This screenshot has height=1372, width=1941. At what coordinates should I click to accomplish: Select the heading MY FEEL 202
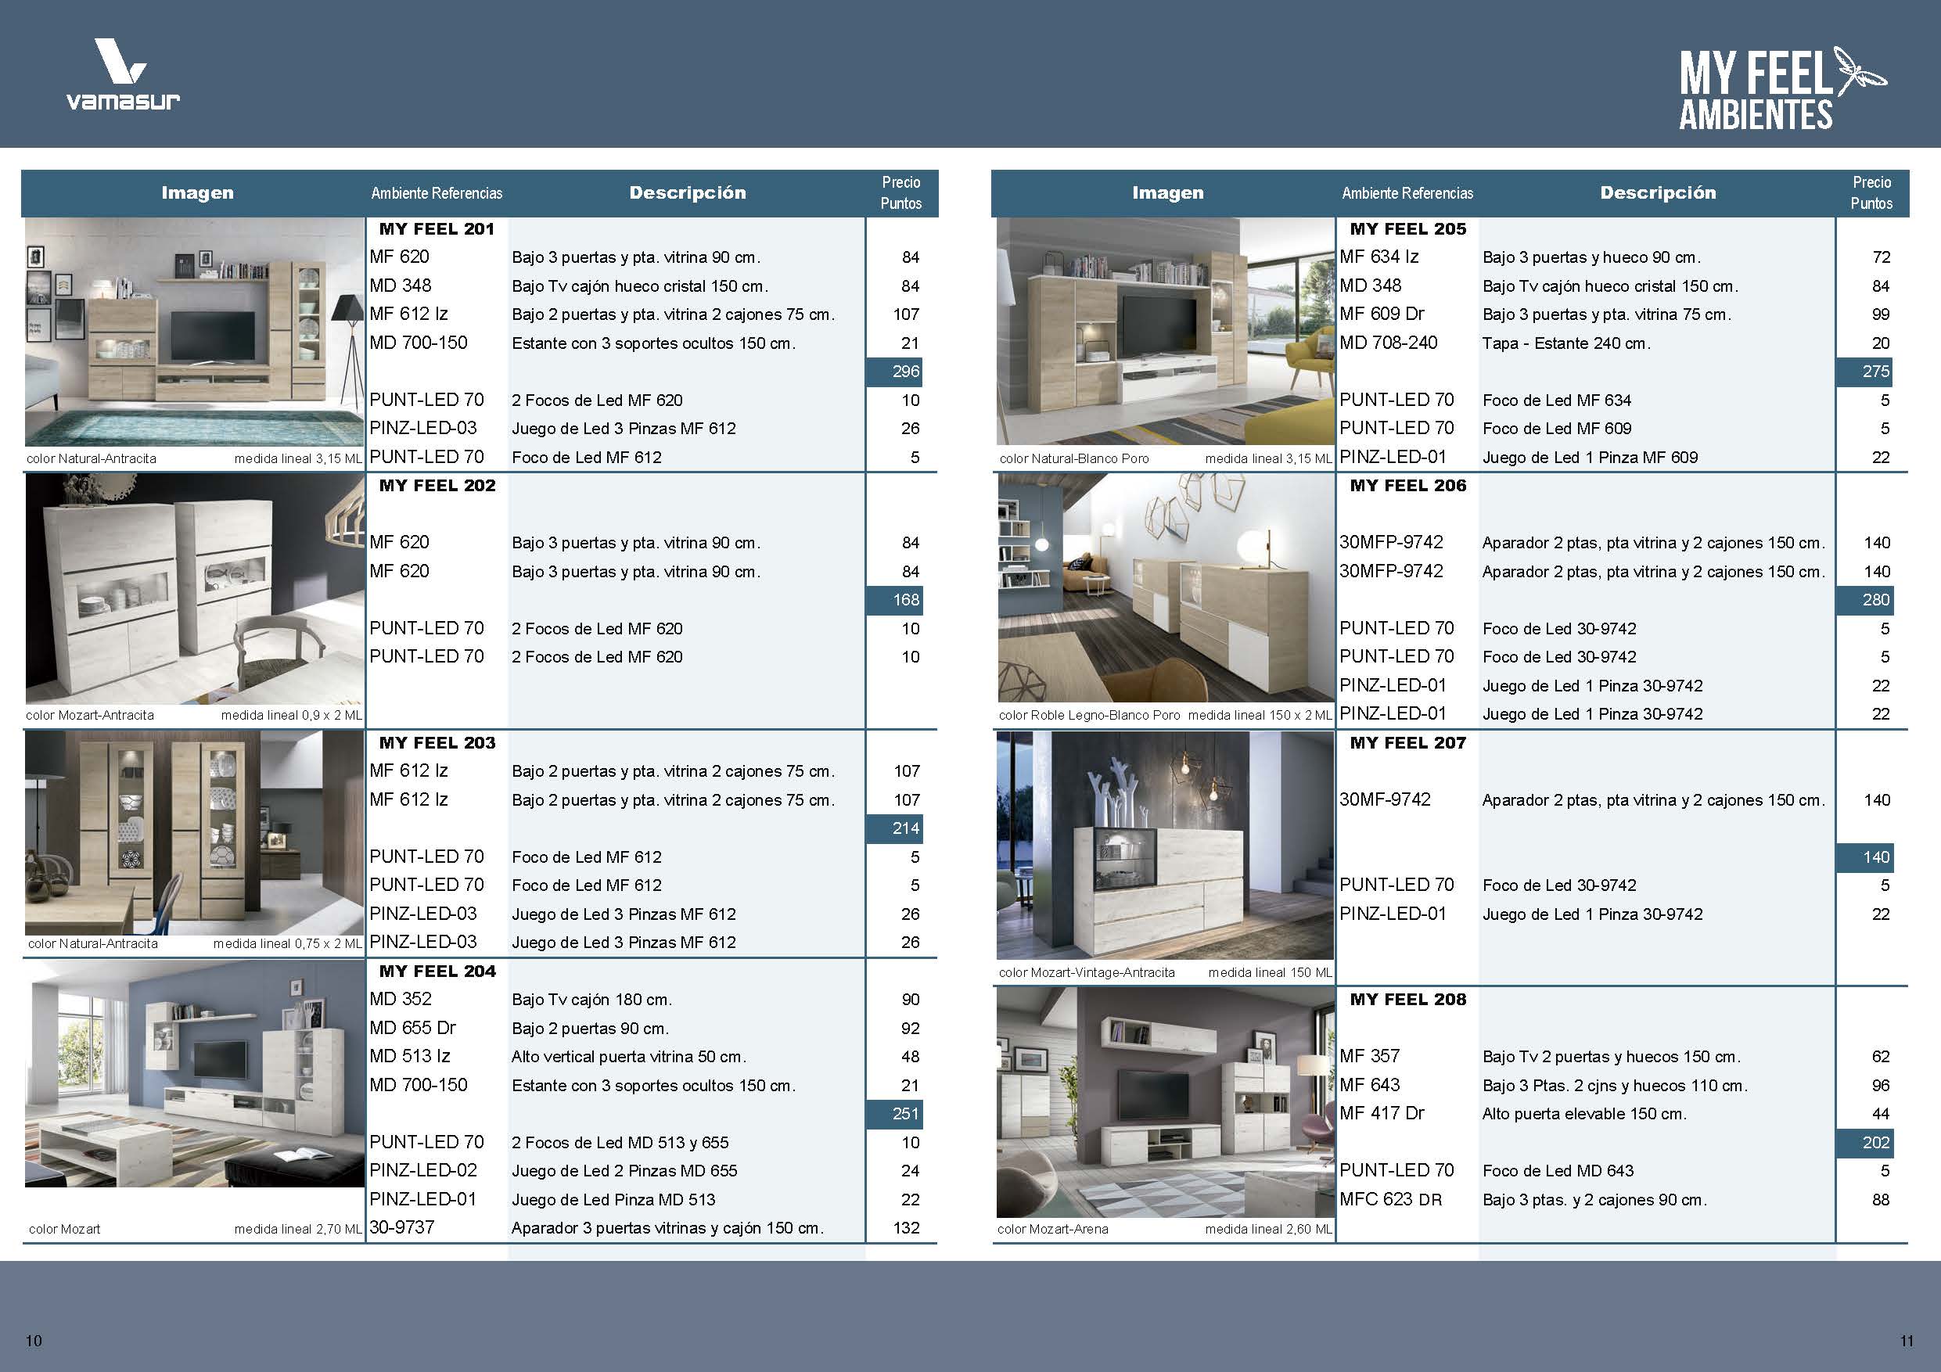point(437,486)
